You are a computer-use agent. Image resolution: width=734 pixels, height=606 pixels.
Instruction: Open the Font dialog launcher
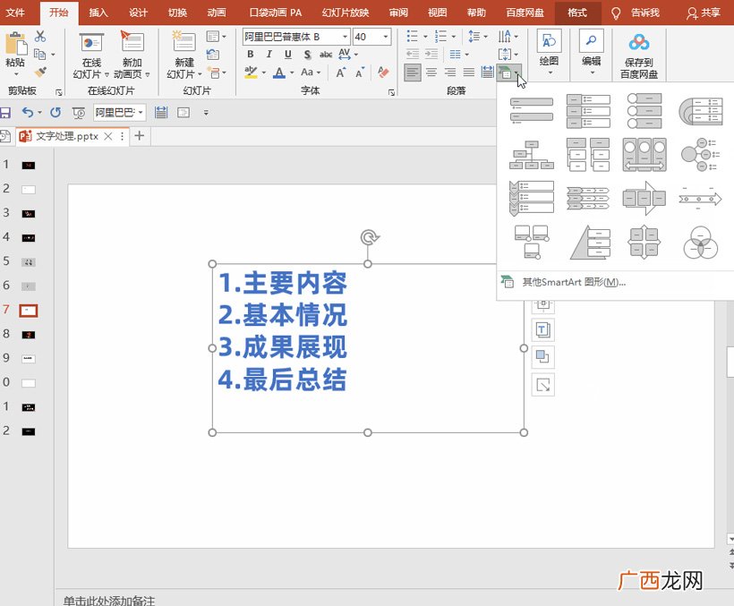click(391, 92)
